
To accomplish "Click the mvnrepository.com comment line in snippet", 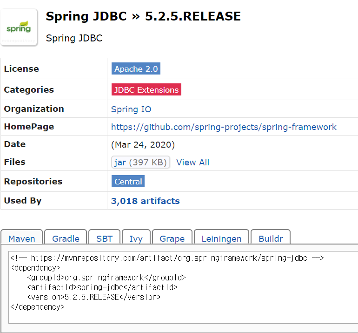I will pyautogui.click(x=167, y=258).
